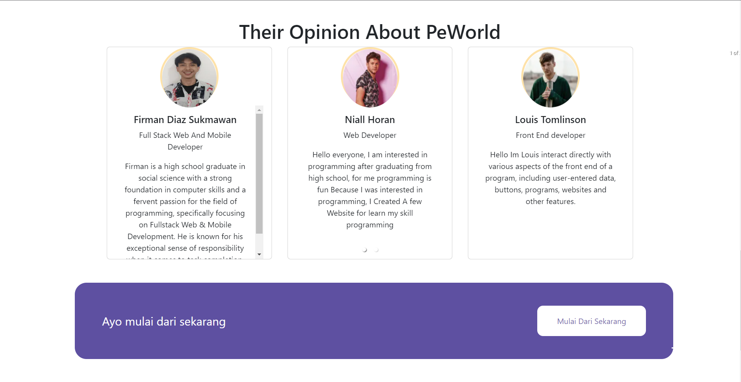Select the first carousel dot under Niall Horan's card
Screen dimensions: 741x382
(365, 250)
